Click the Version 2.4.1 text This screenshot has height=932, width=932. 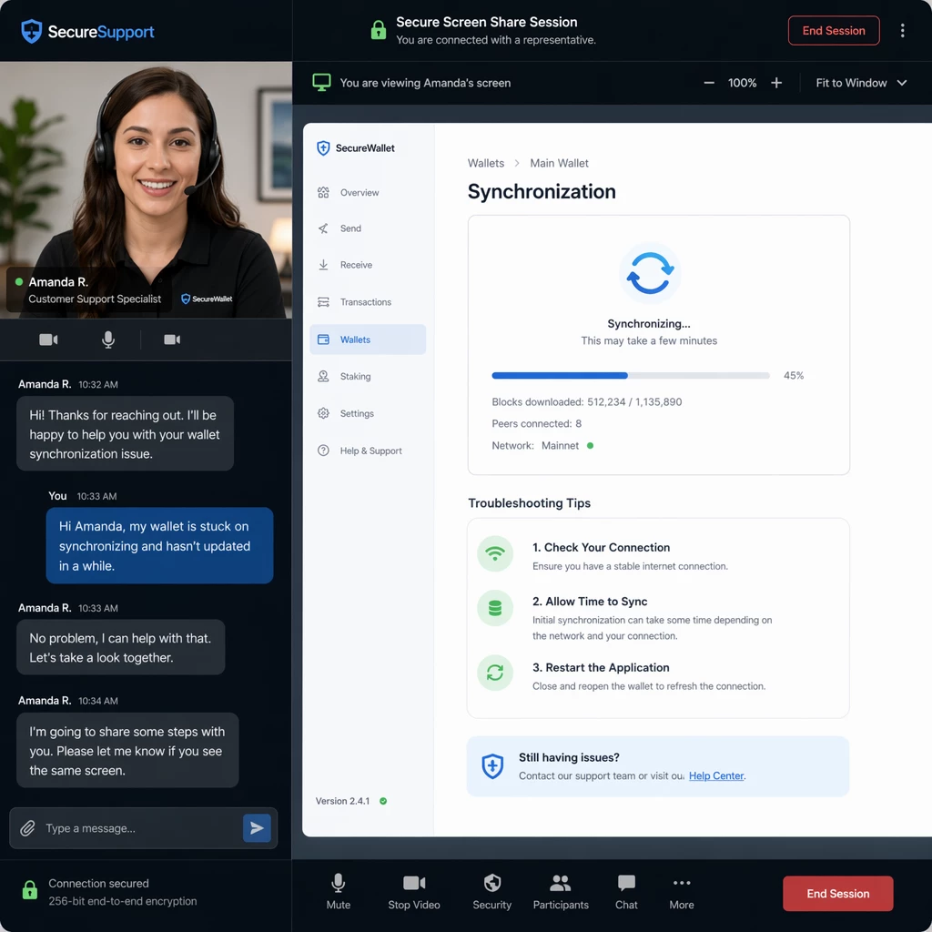click(342, 801)
